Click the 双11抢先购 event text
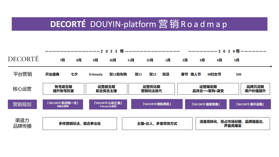Image resolution: width=279 pixels, height=157 pixels. pyautogui.click(x=118, y=74)
